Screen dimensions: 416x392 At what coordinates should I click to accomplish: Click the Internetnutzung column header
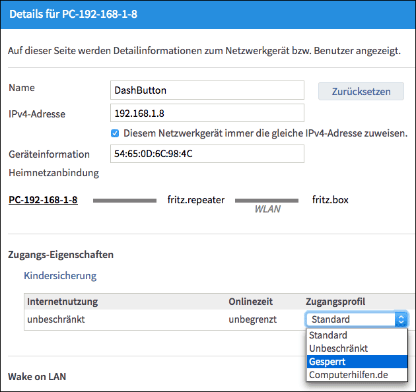point(62,302)
